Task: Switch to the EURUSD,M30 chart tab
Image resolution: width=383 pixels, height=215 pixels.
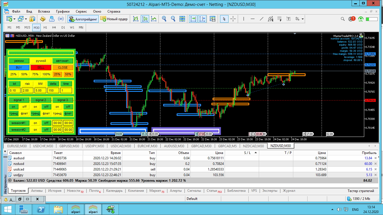Action: pyautogui.click(x=17, y=146)
